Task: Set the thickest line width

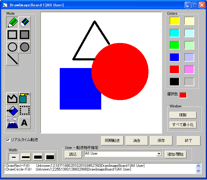Action: 50,157
